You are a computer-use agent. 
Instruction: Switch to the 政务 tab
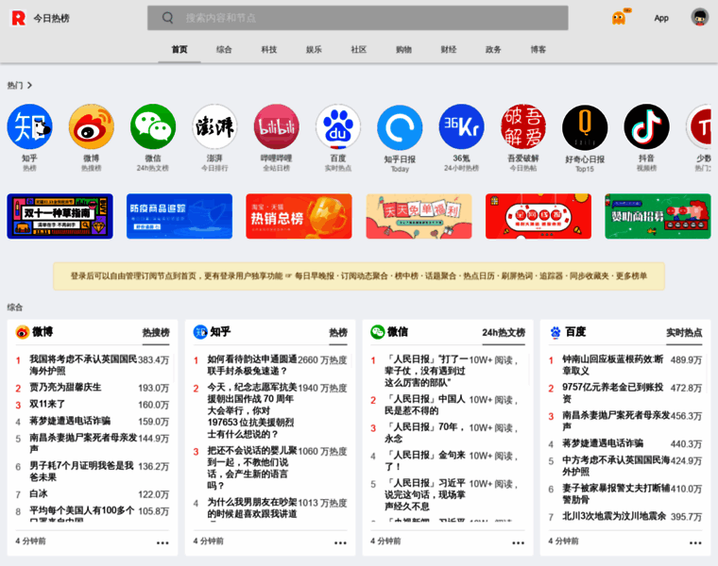tap(493, 49)
